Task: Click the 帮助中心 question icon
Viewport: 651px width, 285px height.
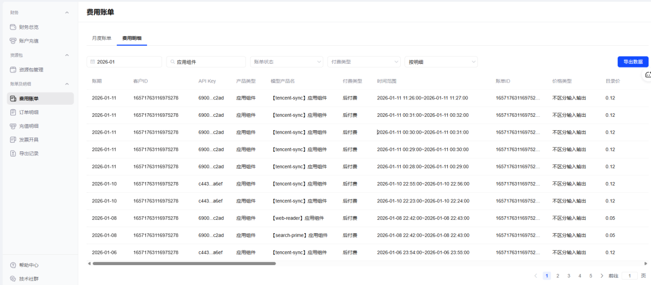Action: 13,265
